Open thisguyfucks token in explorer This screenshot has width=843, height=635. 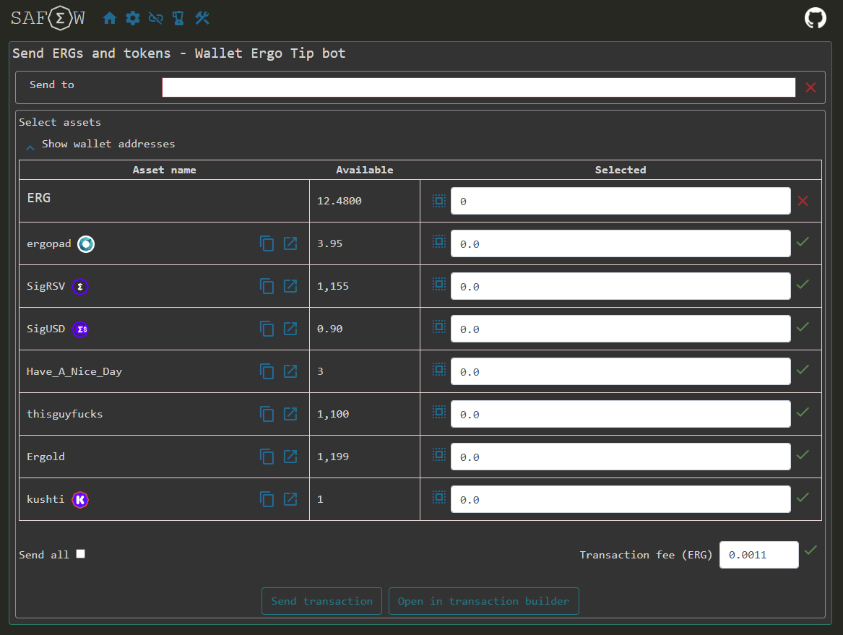coord(290,414)
